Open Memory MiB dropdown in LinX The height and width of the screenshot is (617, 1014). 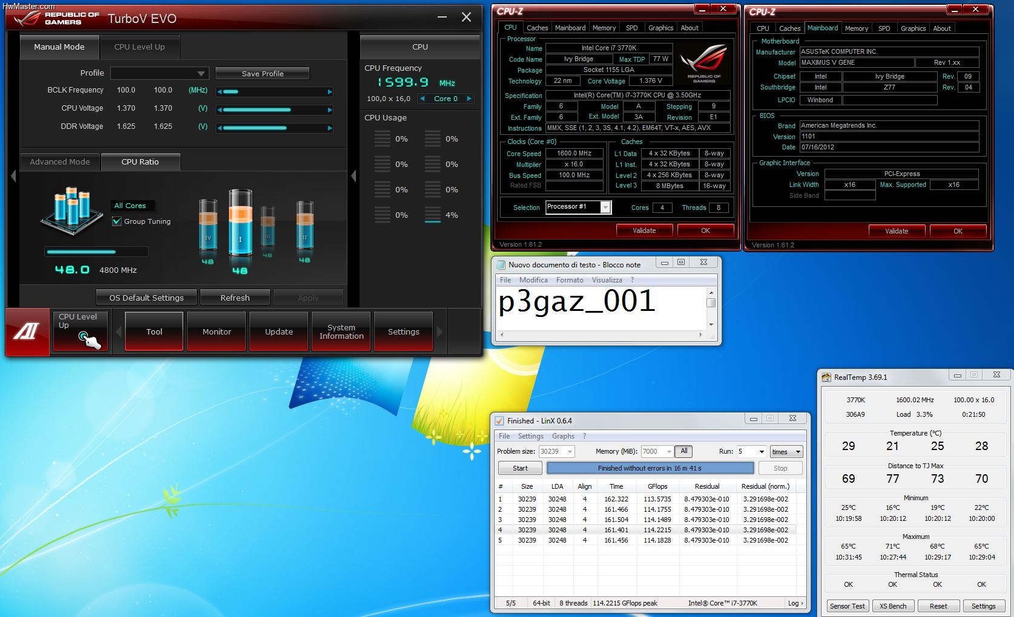(669, 452)
